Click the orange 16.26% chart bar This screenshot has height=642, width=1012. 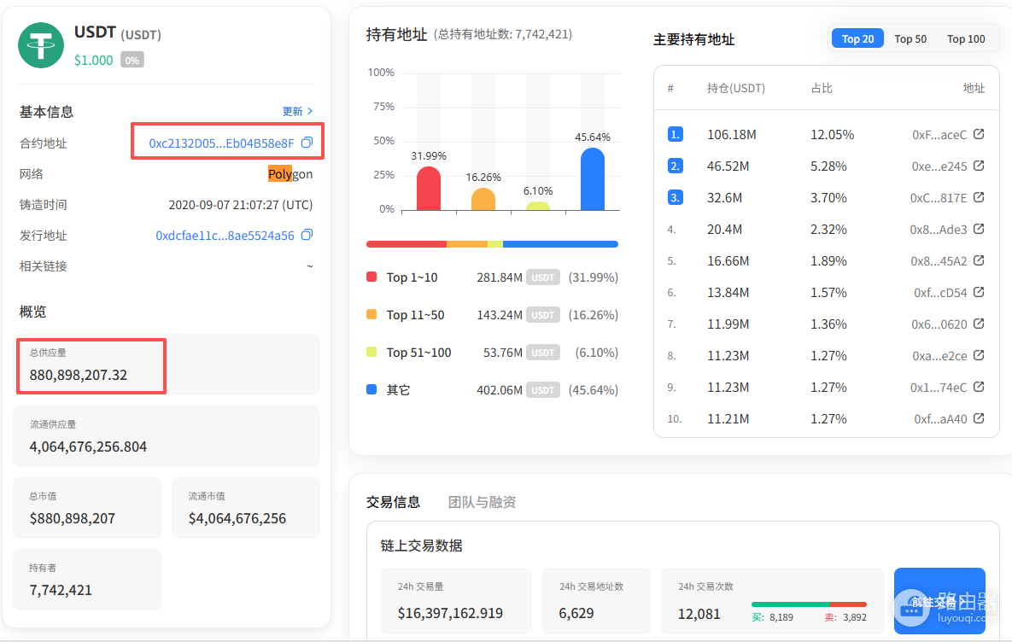click(x=483, y=199)
